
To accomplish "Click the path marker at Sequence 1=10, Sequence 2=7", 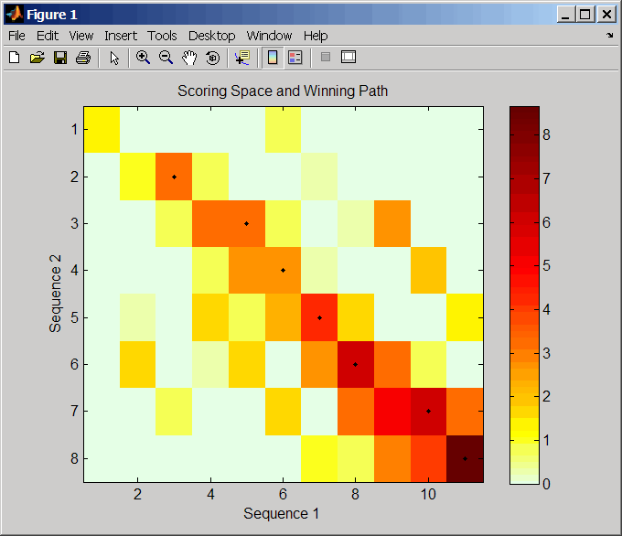I will [428, 412].
